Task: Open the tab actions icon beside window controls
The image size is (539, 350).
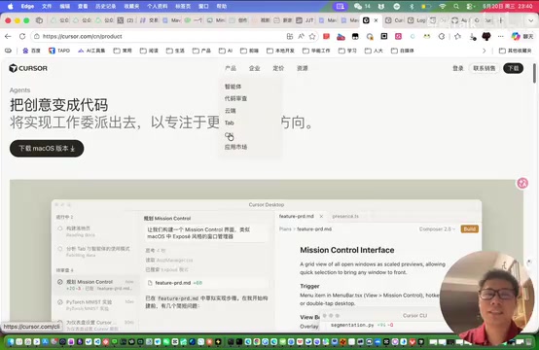Action: point(39,20)
